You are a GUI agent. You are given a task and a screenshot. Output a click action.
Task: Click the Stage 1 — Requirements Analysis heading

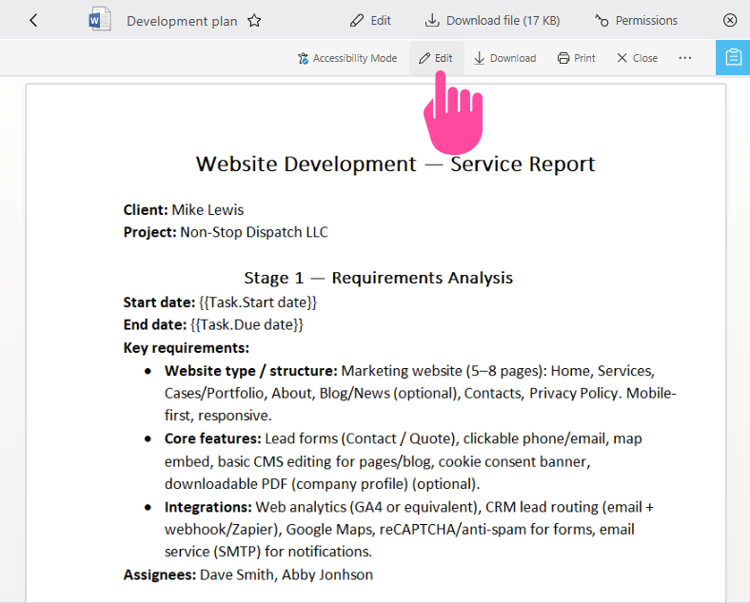379,278
